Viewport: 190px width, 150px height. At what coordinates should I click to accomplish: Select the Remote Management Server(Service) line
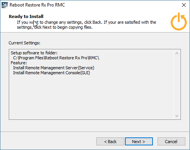[54, 68]
